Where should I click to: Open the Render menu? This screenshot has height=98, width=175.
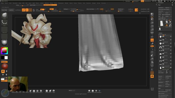66,3
